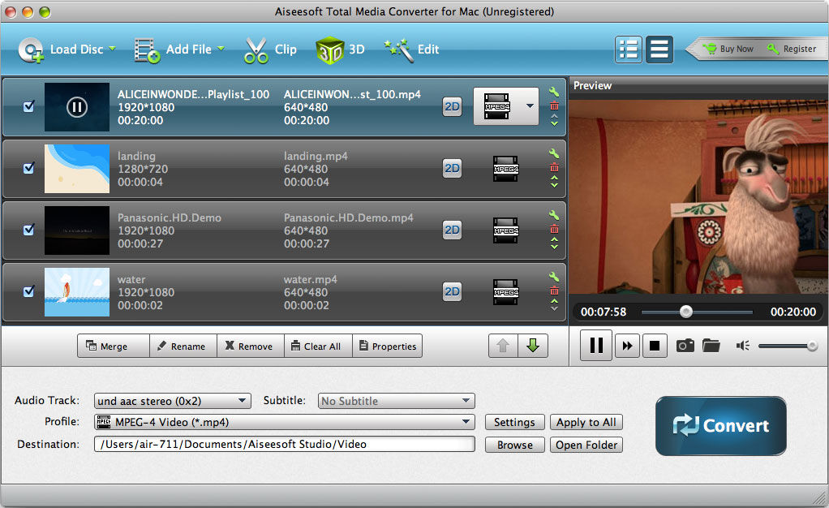Deselect the water video checkbox
Viewport: 829px width, 508px height.
(x=29, y=291)
